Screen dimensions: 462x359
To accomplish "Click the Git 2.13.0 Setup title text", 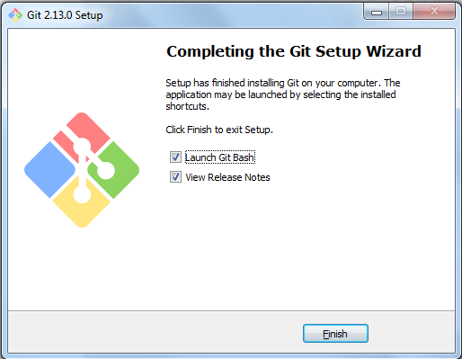I will coord(65,15).
